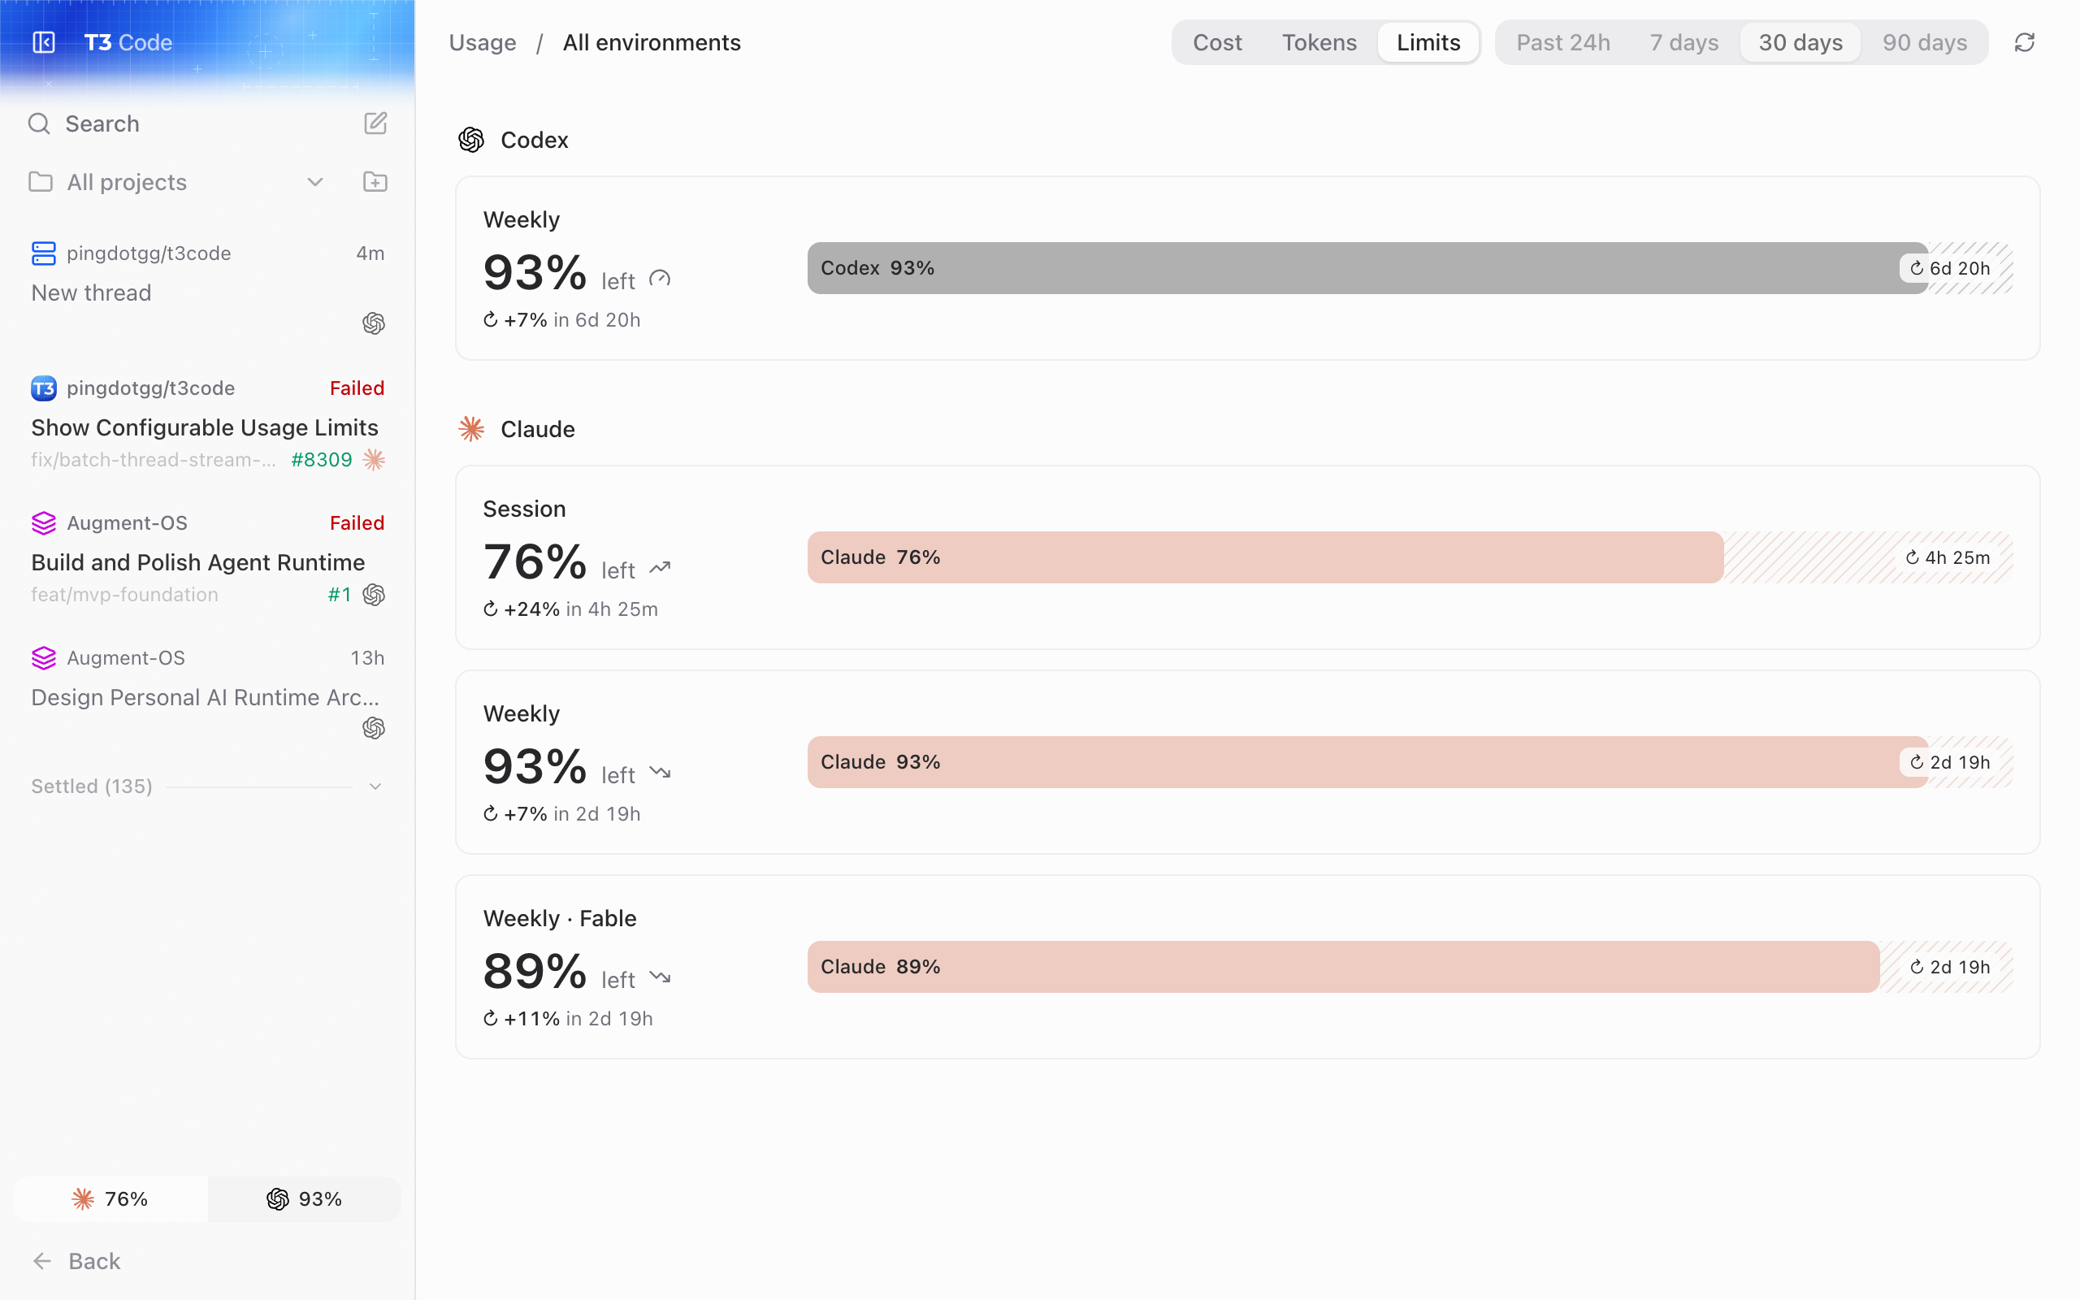This screenshot has width=2080, height=1300.
Task: Click the feat/mvp-foundation branch name
Action: pos(124,594)
